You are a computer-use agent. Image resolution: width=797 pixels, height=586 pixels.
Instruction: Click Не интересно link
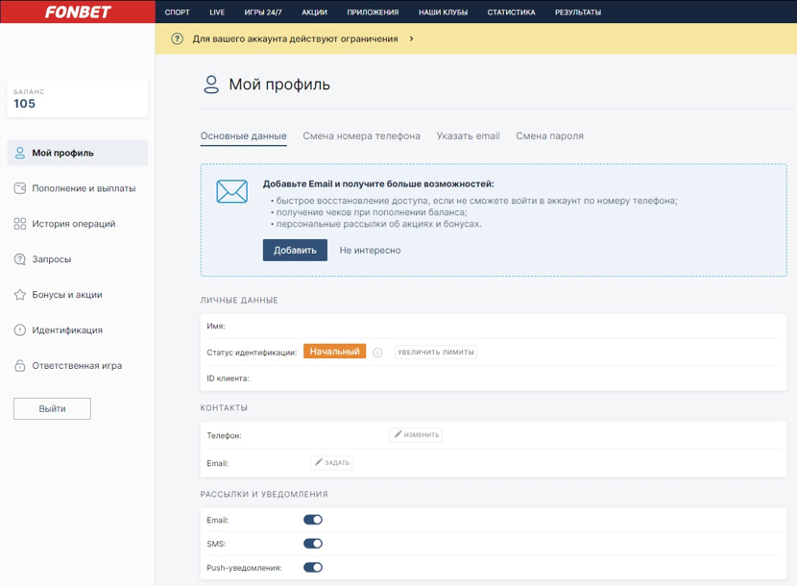(370, 250)
